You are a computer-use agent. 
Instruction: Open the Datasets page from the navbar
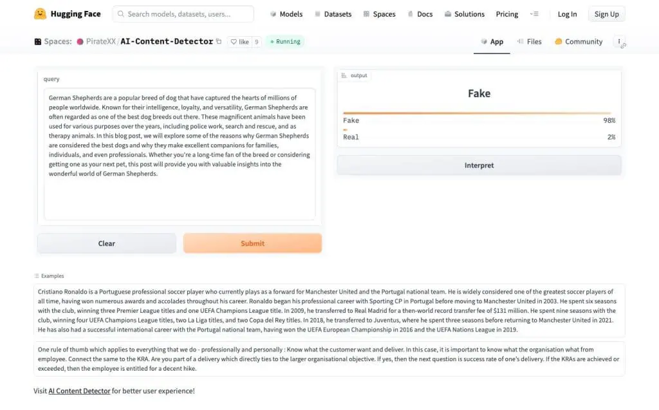coord(332,14)
